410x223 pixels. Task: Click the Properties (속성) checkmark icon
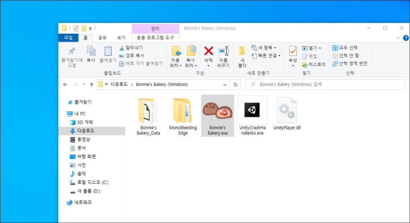(x=293, y=51)
